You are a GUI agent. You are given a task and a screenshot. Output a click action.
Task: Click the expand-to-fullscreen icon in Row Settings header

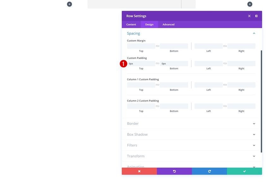coord(249,16)
